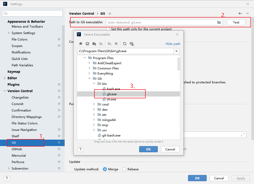This screenshot has width=254, height=184.
Task: Collapse the bin folder
Action: coord(94,84)
